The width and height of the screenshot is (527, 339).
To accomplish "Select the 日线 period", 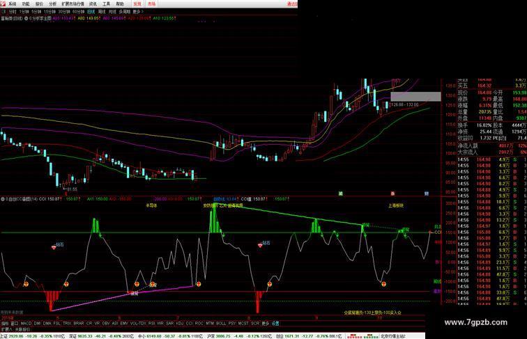I will click(91, 11).
